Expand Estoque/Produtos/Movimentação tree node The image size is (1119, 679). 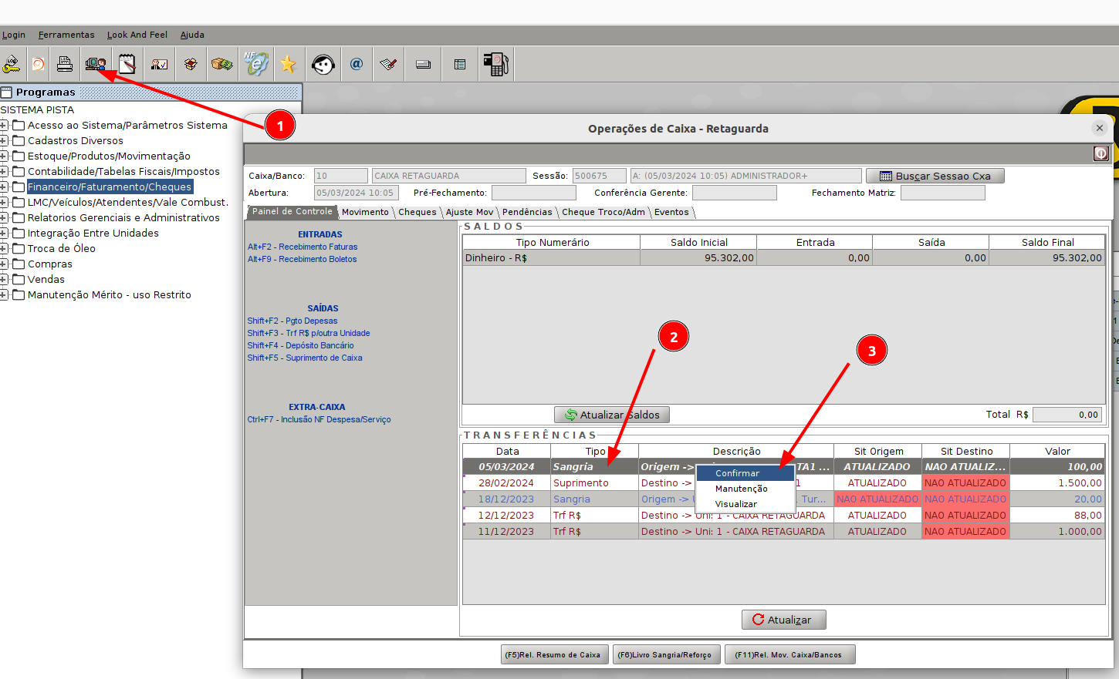[5, 156]
